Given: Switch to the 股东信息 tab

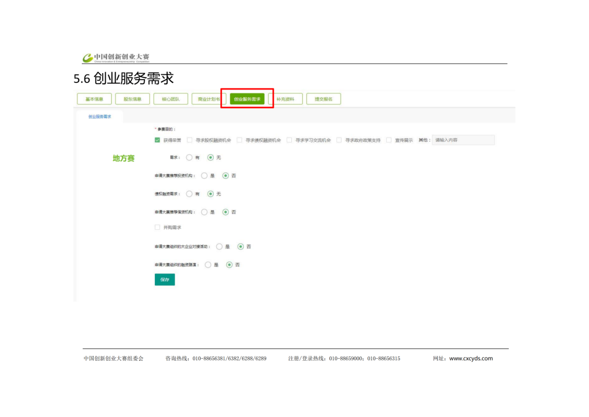Looking at the screenshot, I should pyautogui.click(x=133, y=99).
